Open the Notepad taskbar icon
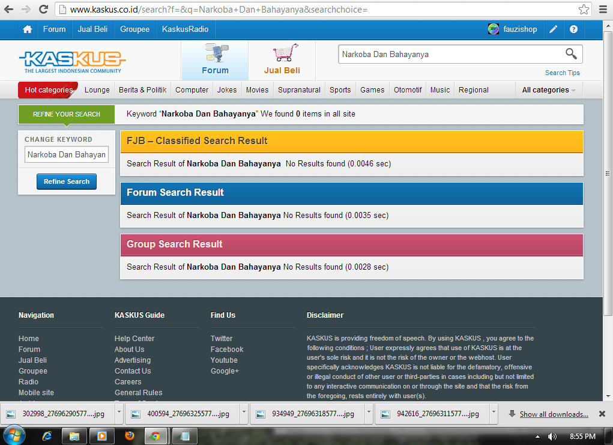 (x=184, y=435)
